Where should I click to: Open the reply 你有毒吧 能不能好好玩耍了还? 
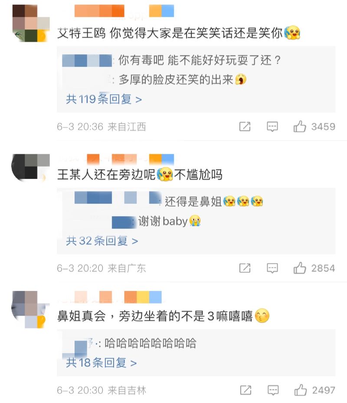(x=171, y=61)
